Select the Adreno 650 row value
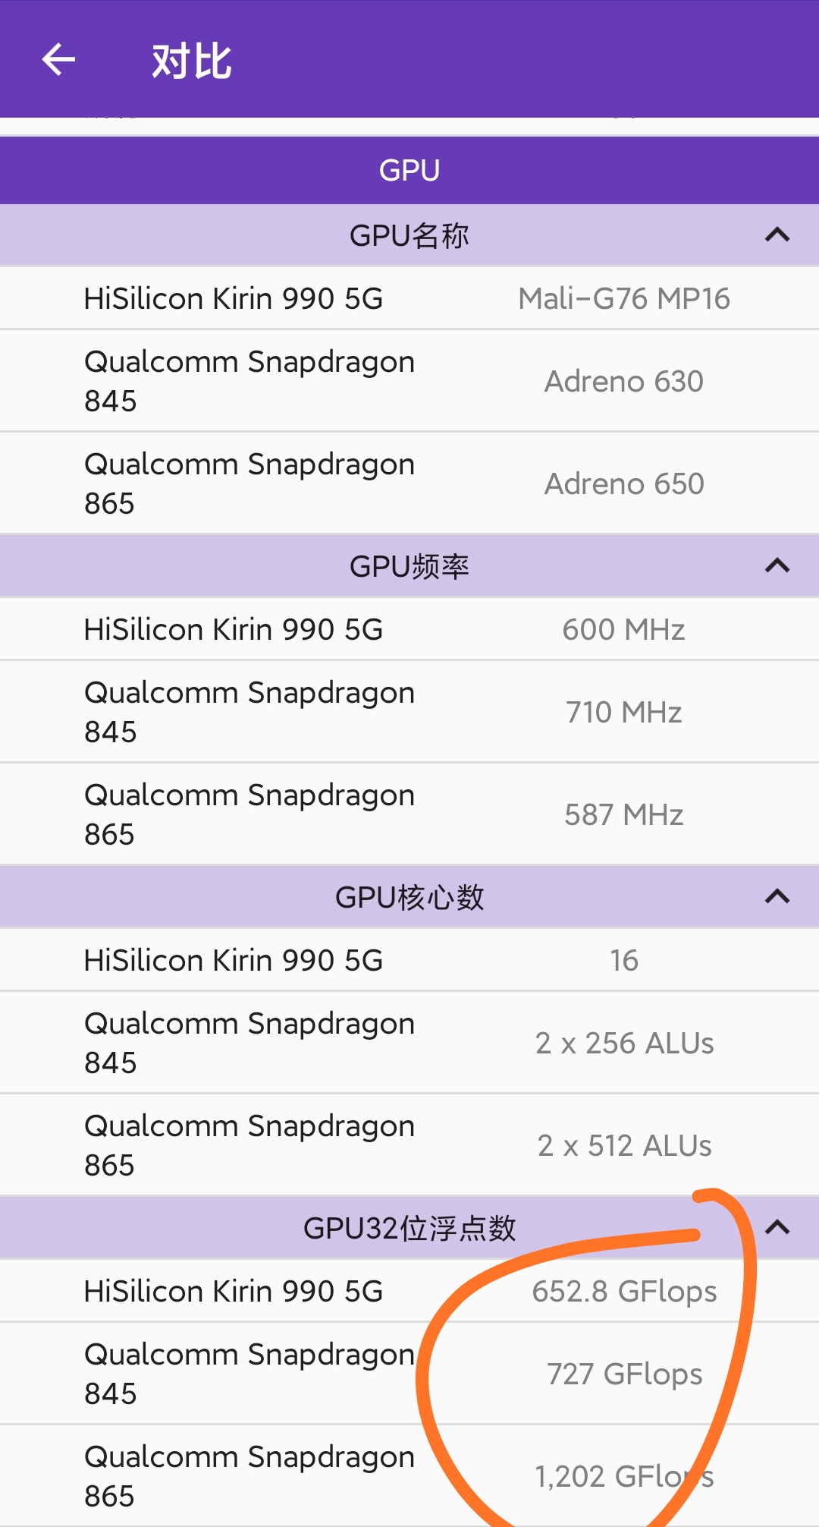 click(x=623, y=484)
